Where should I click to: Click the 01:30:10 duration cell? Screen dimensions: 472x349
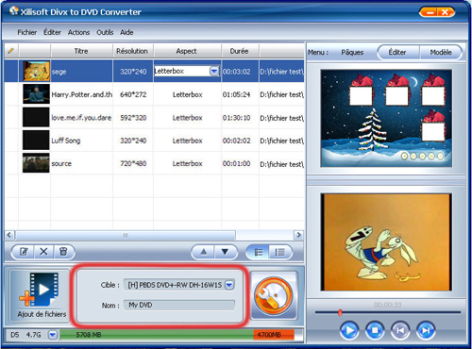point(236,118)
